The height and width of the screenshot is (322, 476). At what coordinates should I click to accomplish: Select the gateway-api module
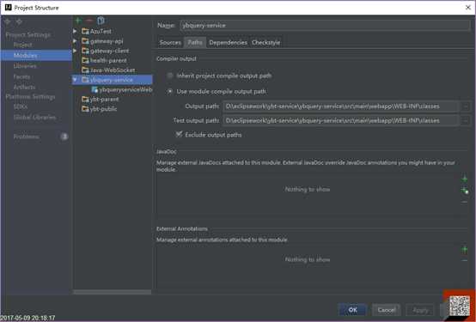click(x=107, y=41)
